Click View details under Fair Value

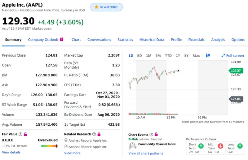(11, 152)
